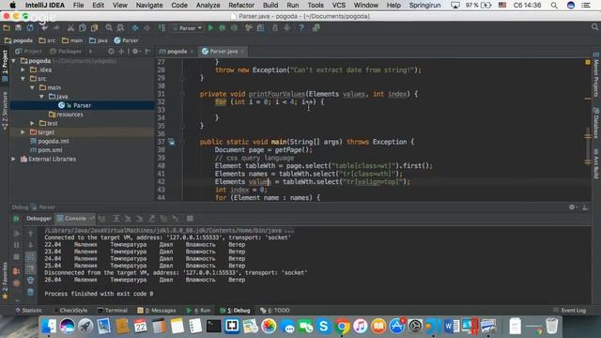Open toolbar Project Structure icon

pos(260,28)
